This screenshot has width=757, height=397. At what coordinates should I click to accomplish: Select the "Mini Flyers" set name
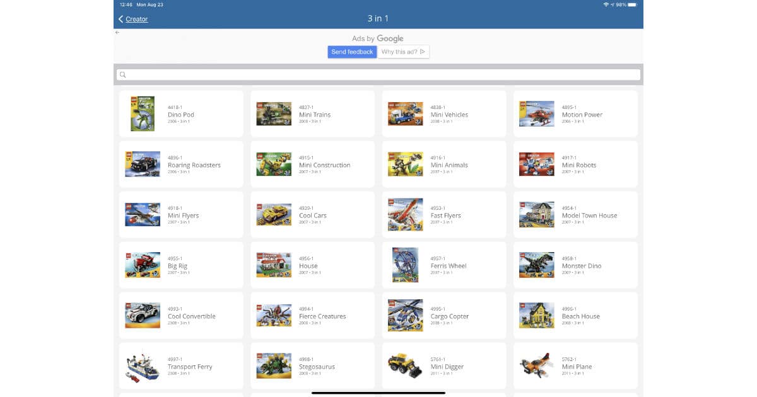183,216
